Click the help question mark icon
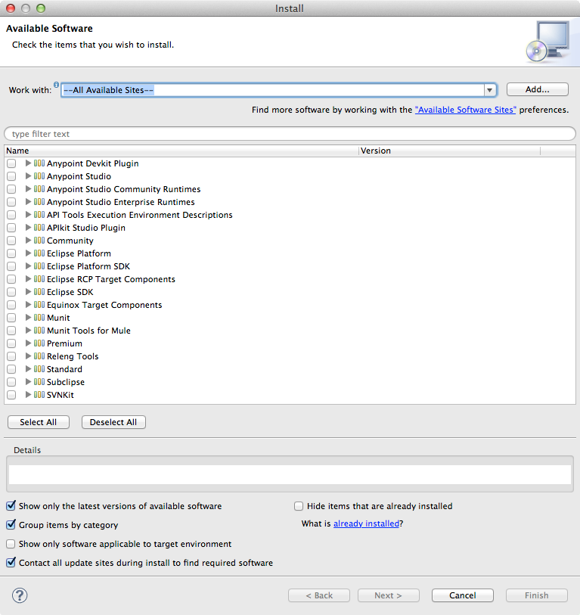Viewport: 580px width, 615px height. click(x=20, y=595)
